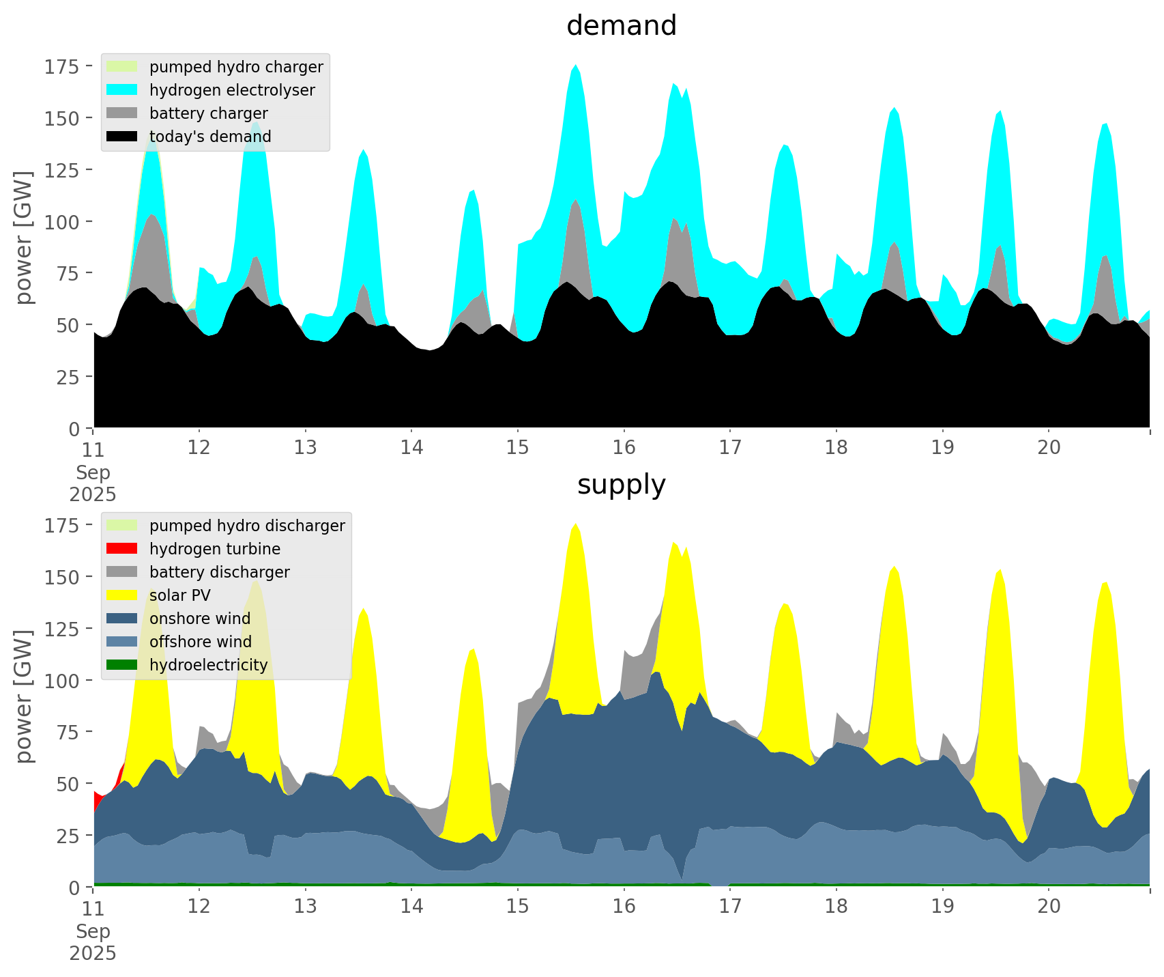
Task: Select the red hydrogen turbine legend swatch
Action: point(121,549)
